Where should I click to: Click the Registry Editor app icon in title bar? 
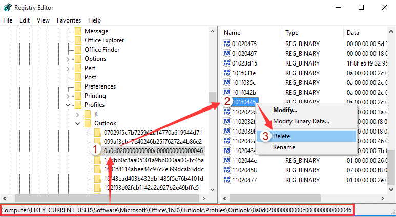coord(7,8)
